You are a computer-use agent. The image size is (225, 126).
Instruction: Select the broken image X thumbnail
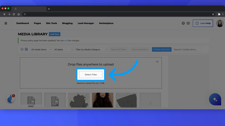point(150,100)
